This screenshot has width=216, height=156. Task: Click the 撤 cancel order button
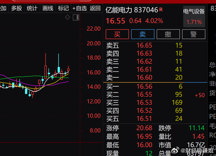point(168,34)
